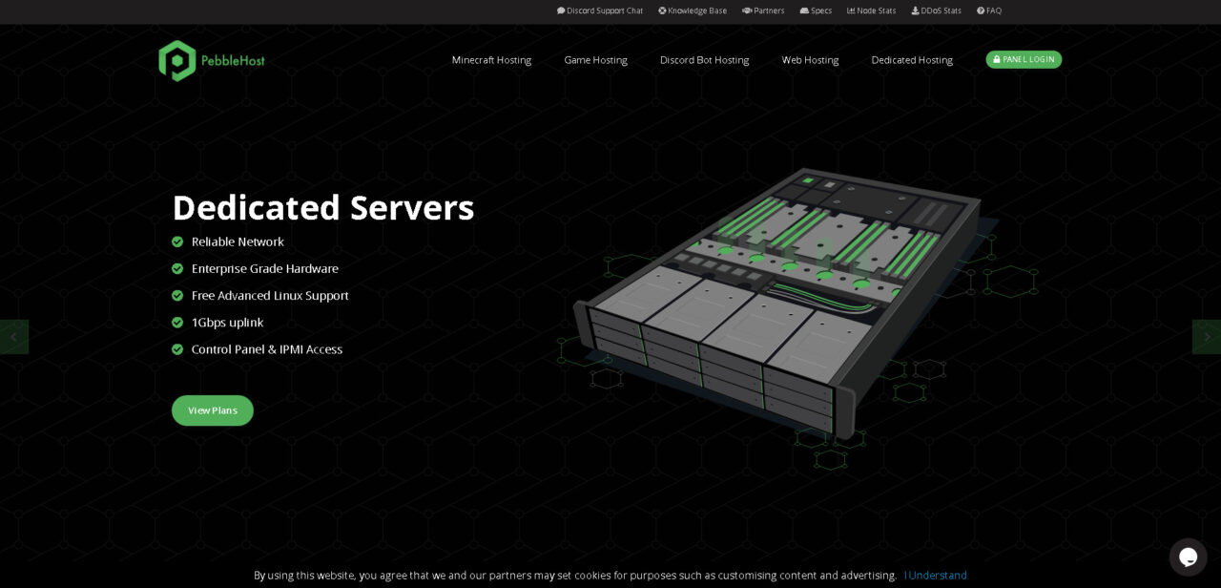Expand the Discord Bot Hosting menu

coord(704,60)
